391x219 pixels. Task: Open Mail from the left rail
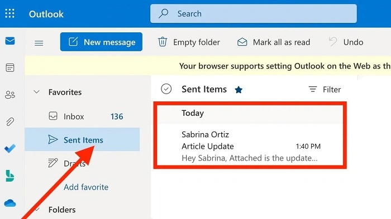click(x=10, y=41)
